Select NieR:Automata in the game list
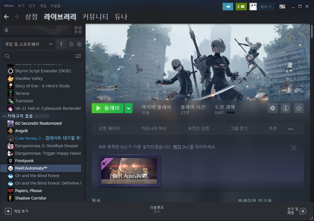The width and height of the screenshot is (314, 221). coord(41,168)
